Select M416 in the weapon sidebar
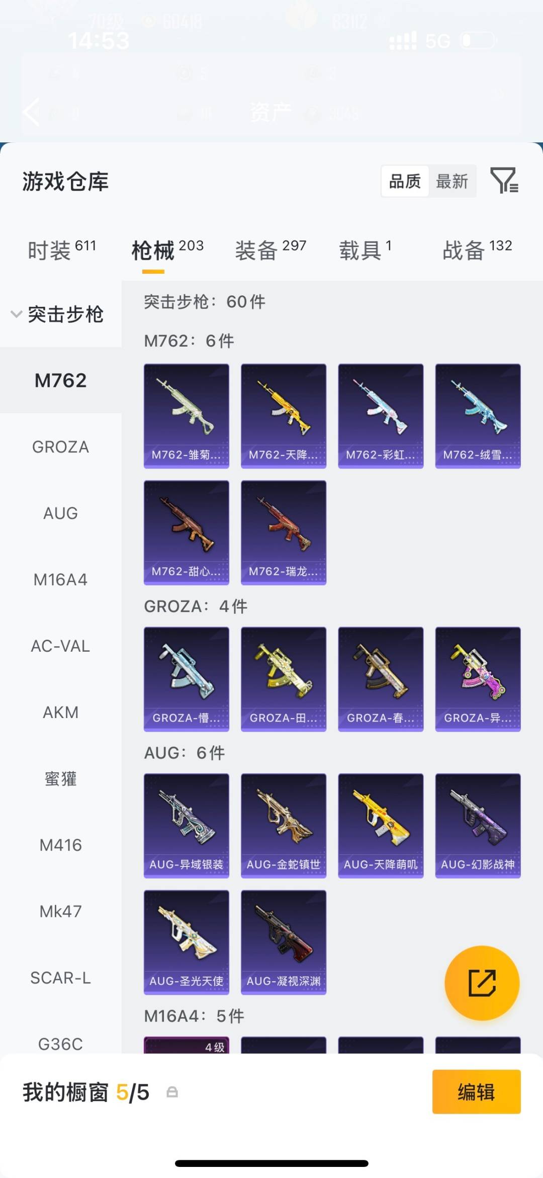The height and width of the screenshot is (1178, 543). click(61, 845)
